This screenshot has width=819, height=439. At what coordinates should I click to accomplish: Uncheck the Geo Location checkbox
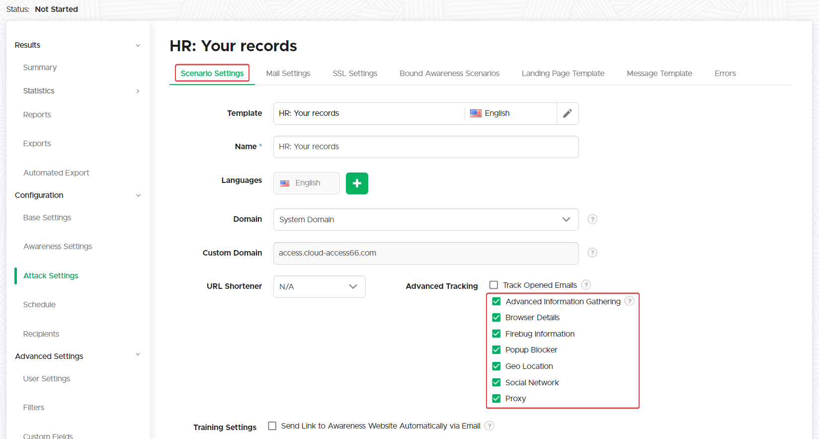[496, 366]
